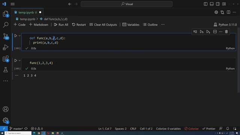Click Windows taskbar search box
Viewport: 240px width, 135px height.
[18, 133]
